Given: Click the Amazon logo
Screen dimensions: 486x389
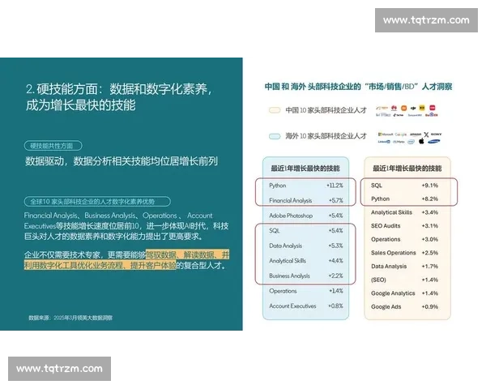Looking at the screenshot, I should tap(416, 135).
